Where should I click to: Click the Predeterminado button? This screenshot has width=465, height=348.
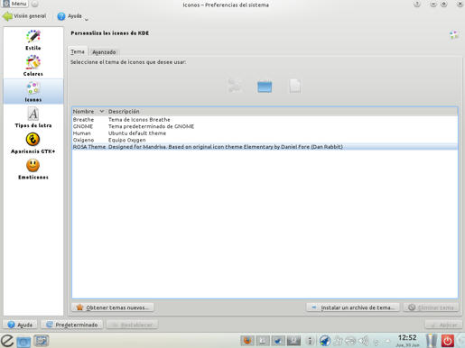pyautogui.click(x=71, y=325)
